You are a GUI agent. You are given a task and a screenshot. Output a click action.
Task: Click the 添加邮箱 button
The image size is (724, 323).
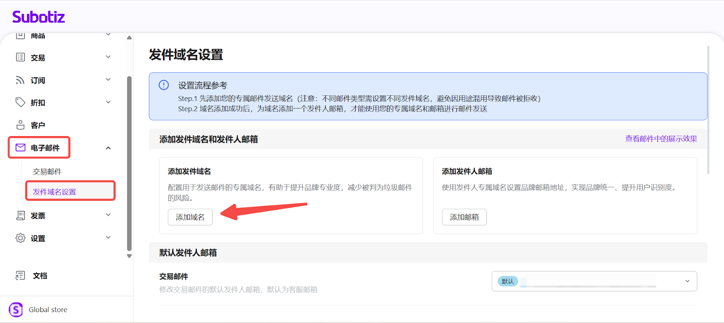(464, 217)
